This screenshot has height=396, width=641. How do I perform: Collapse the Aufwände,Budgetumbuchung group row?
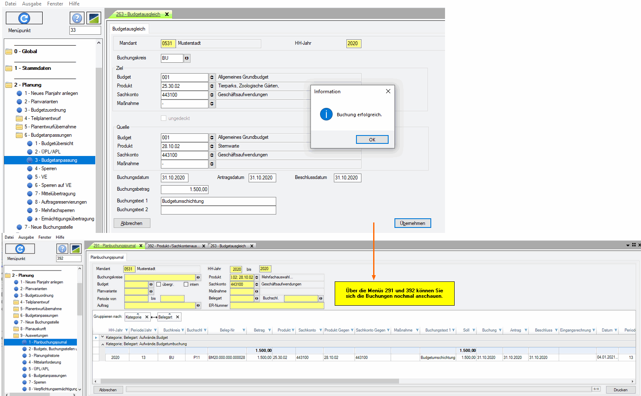click(x=103, y=344)
